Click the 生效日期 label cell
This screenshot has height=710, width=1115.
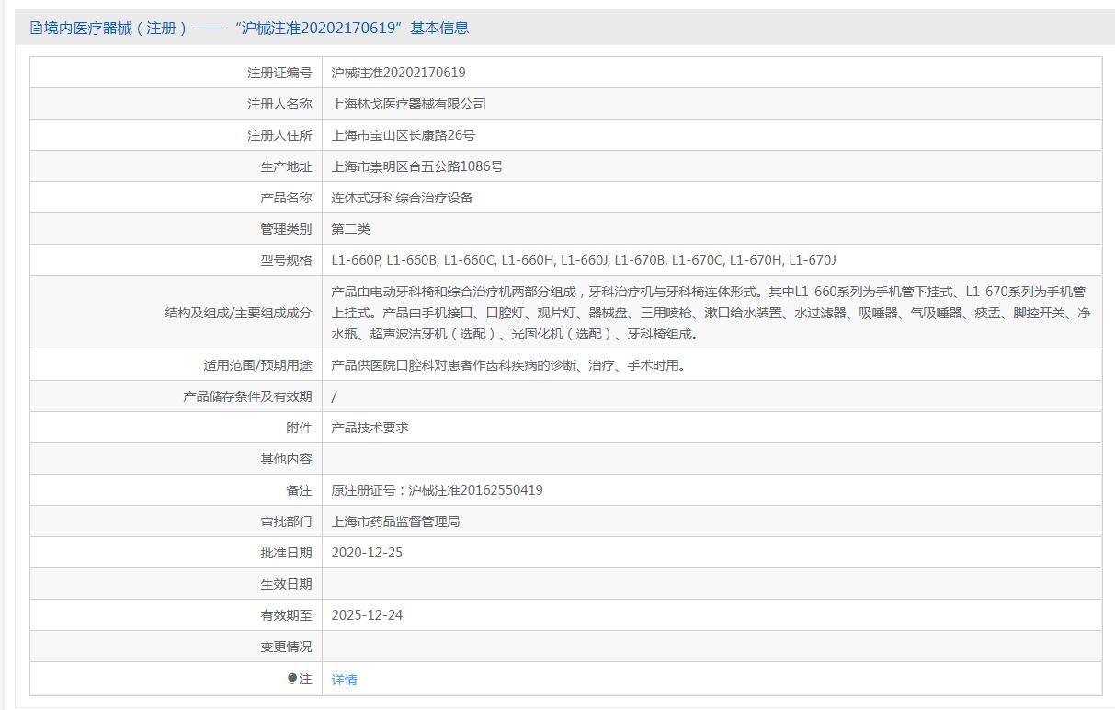pyautogui.click(x=176, y=584)
